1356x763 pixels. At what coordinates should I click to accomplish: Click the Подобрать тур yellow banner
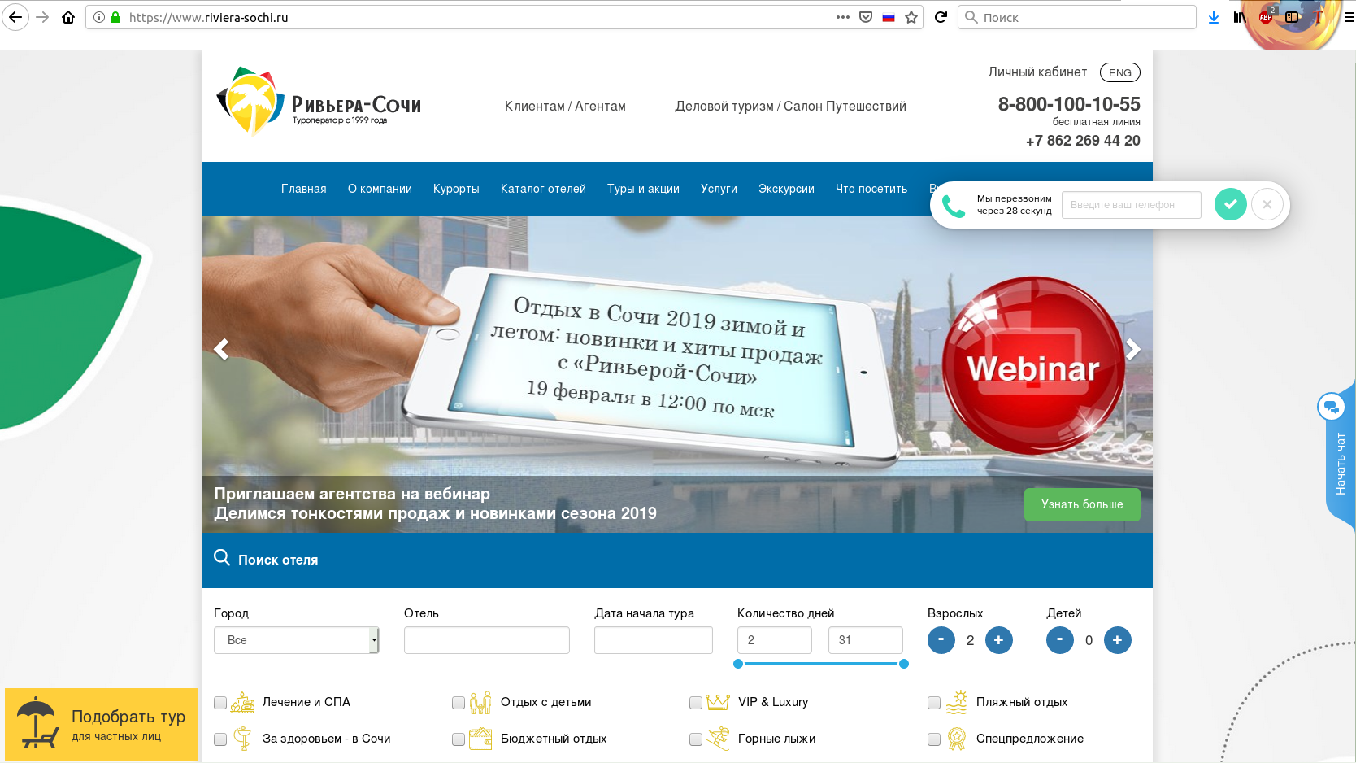pos(102,724)
